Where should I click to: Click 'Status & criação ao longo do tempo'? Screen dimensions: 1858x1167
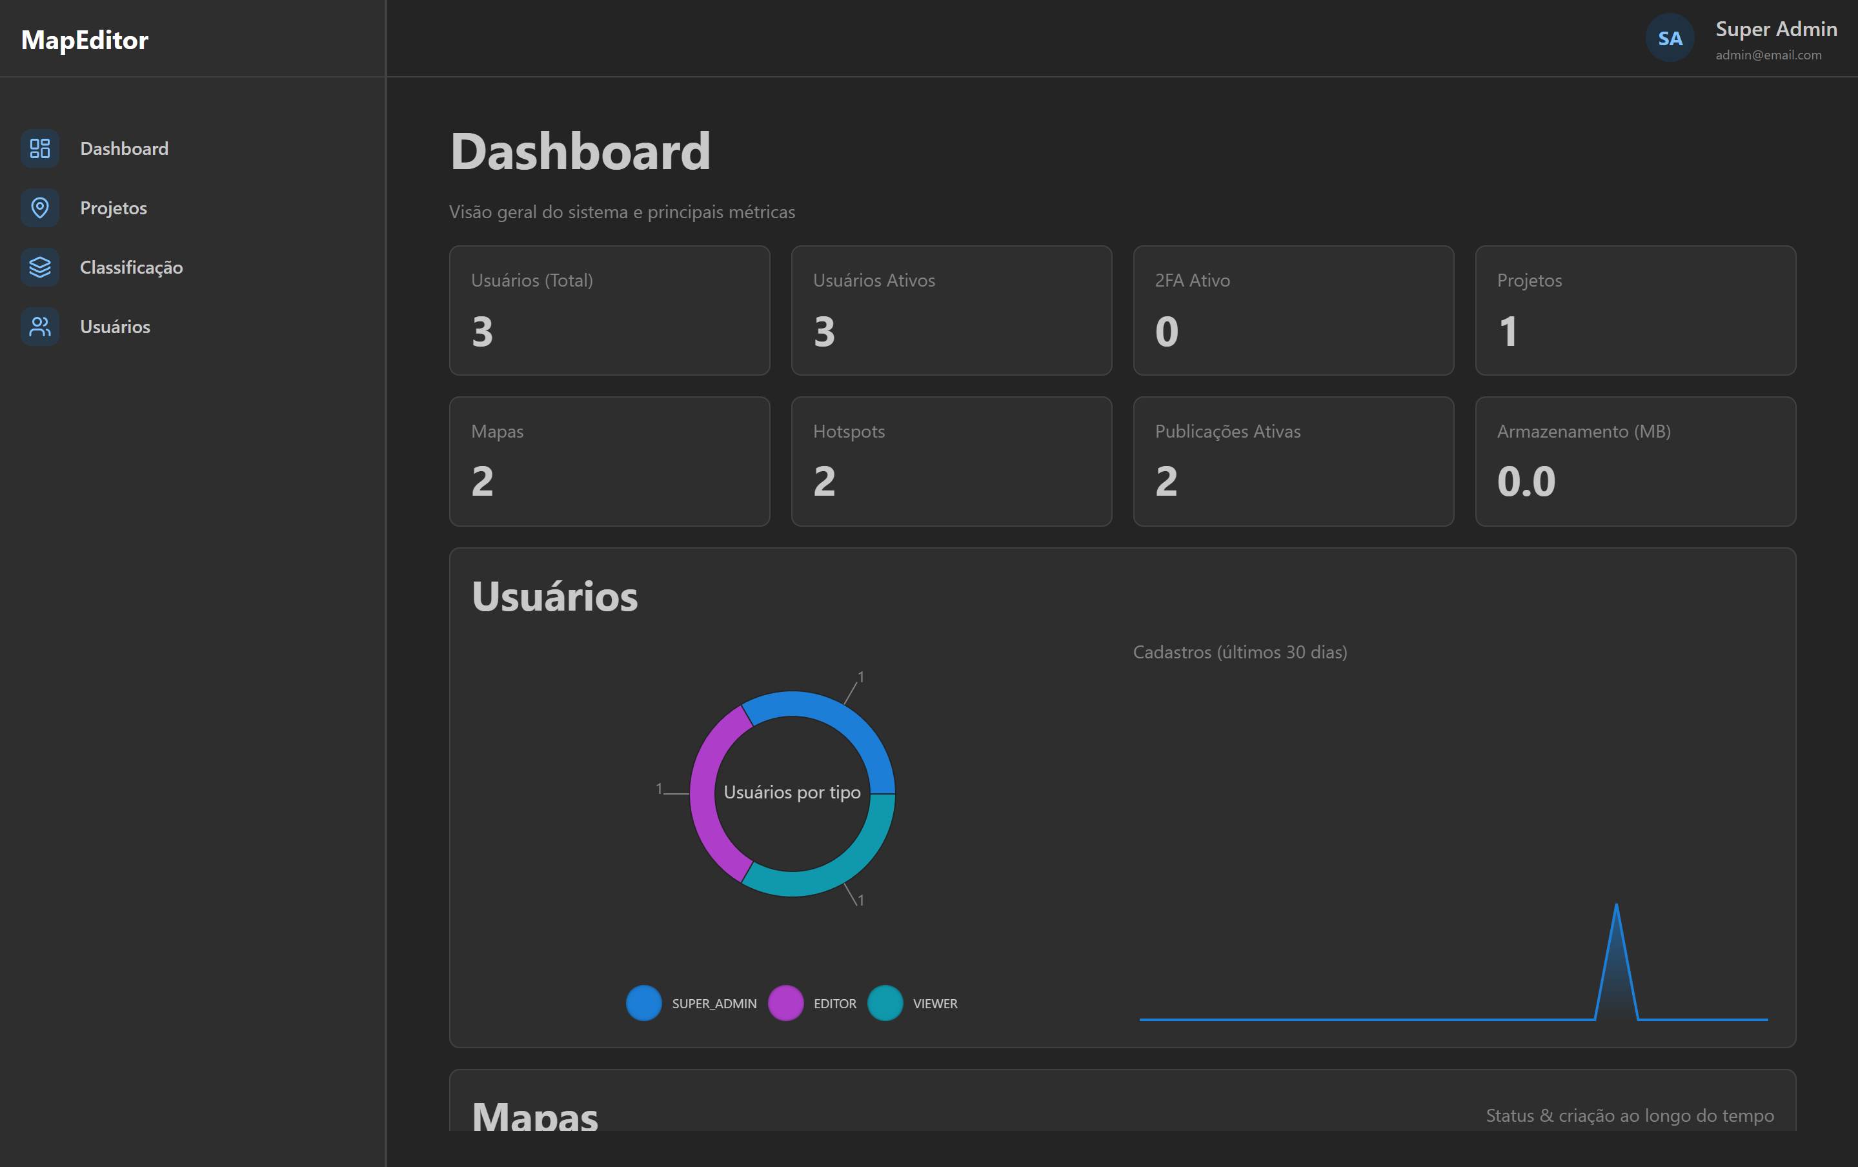(1630, 1115)
